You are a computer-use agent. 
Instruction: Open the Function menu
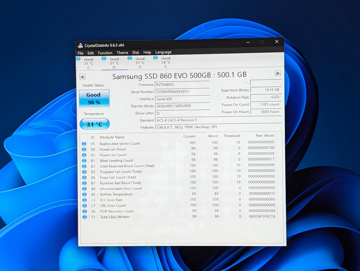(105, 53)
